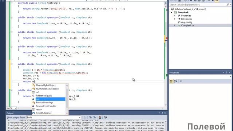
Task: Pin the Output panel (auto hide)
Action: [162, 113]
